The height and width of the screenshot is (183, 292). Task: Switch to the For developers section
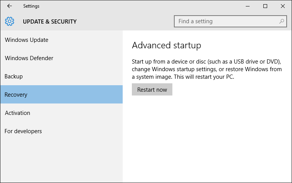click(x=23, y=131)
